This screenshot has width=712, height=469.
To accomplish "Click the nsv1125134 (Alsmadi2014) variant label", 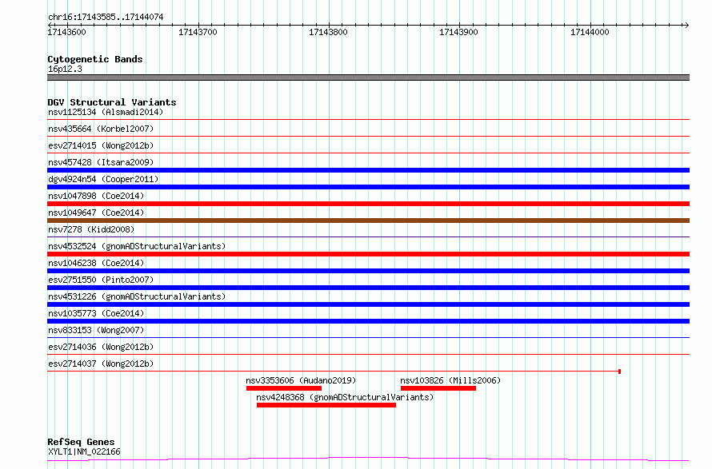I will [x=106, y=112].
